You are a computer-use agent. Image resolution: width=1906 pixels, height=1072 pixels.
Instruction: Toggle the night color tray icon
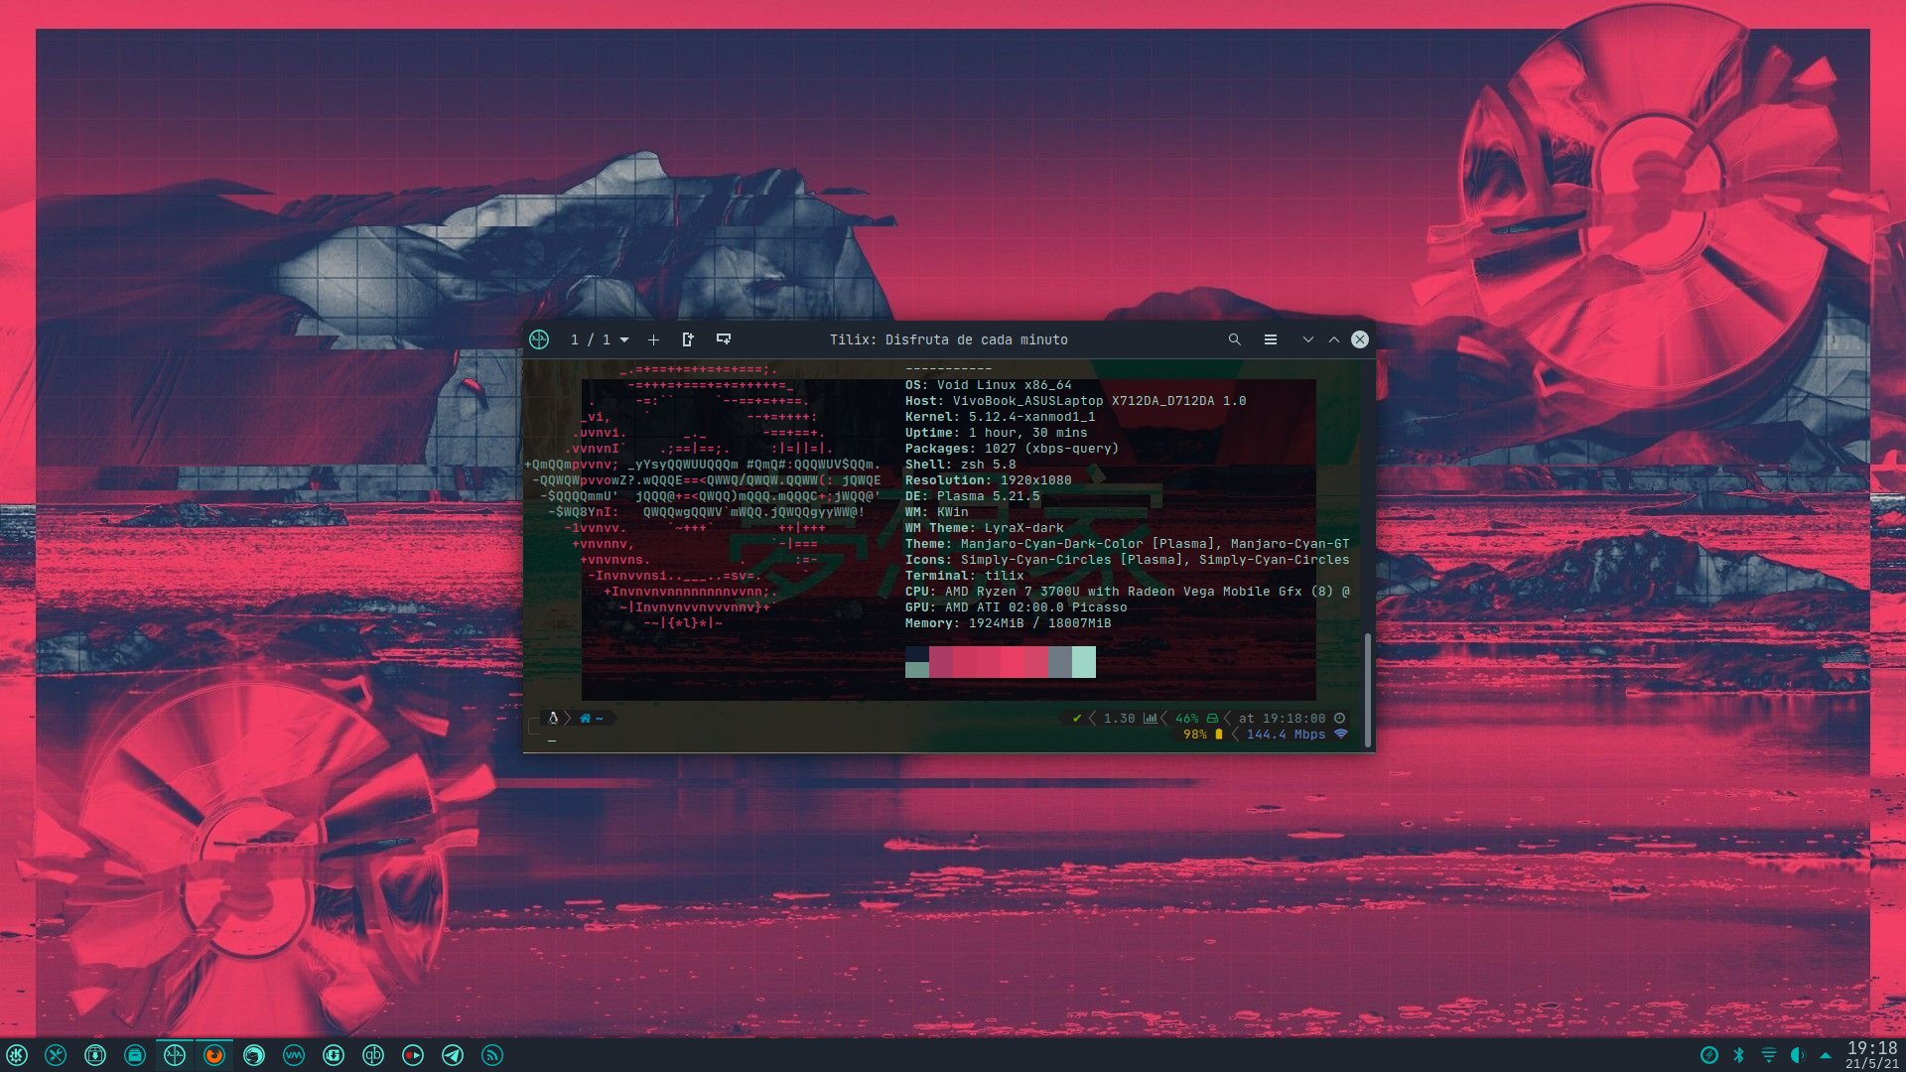coord(1797,1055)
